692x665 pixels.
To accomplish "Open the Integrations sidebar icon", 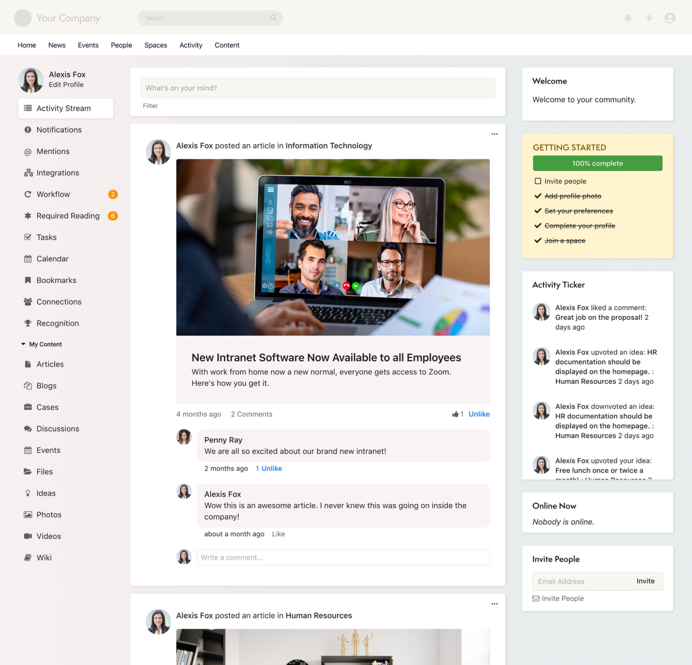I will pyautogui.click(x=28, y=173).
